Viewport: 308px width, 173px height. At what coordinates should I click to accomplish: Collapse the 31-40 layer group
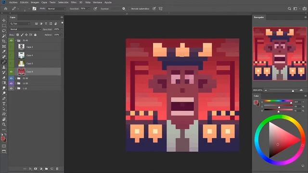tap(16, 40)
